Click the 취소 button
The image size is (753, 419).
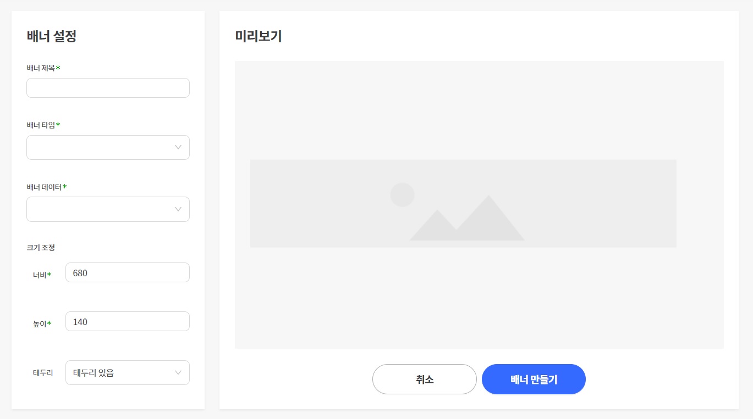click(x=424, y=379)
